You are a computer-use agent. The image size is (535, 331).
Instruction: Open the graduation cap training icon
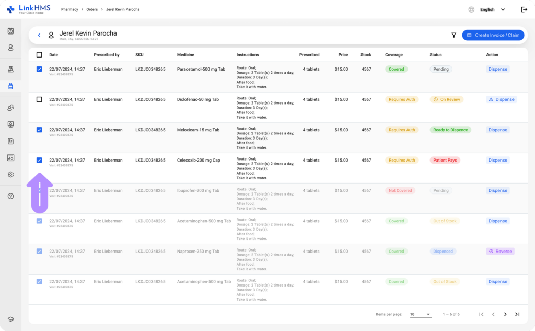pos(10,319)
